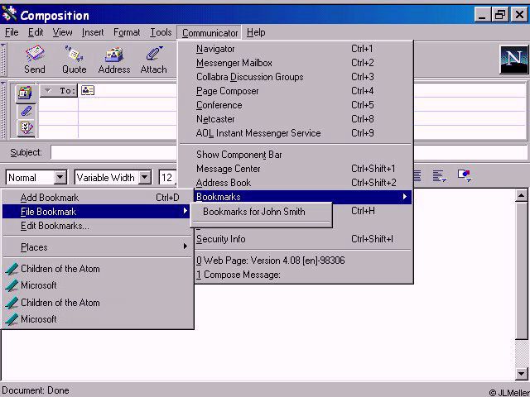
Task: Choose Conference menu item
Action: coord(296,105)
